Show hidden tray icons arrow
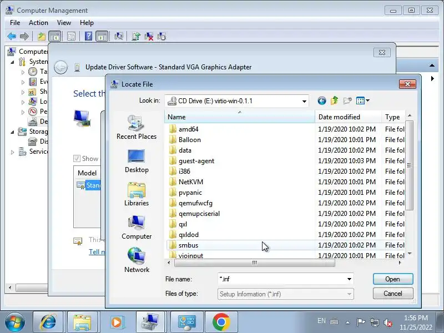 [x=348, y=322]
